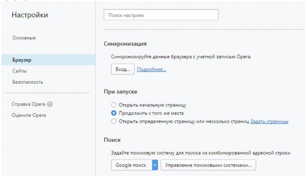305x176 pixels.
Task: Click the Оцените Opera link
Action: coord(29,115)
